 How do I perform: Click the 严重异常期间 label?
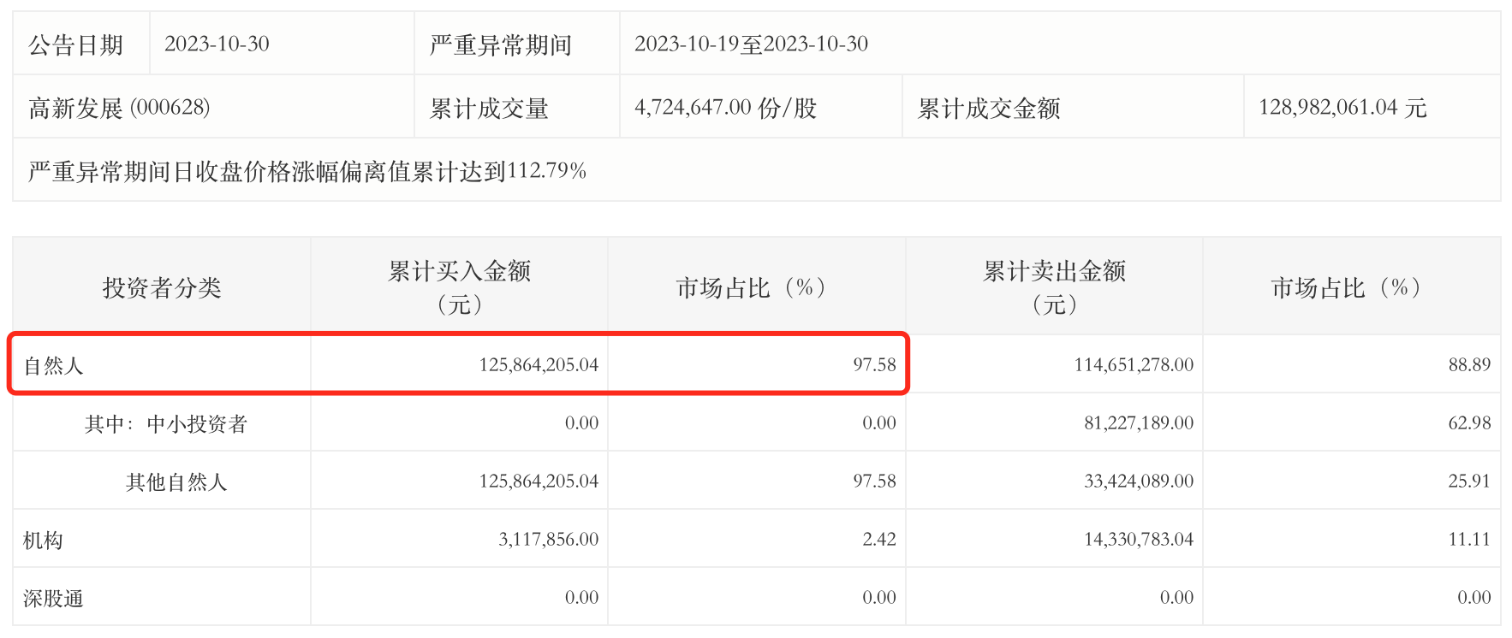[501, 44]
